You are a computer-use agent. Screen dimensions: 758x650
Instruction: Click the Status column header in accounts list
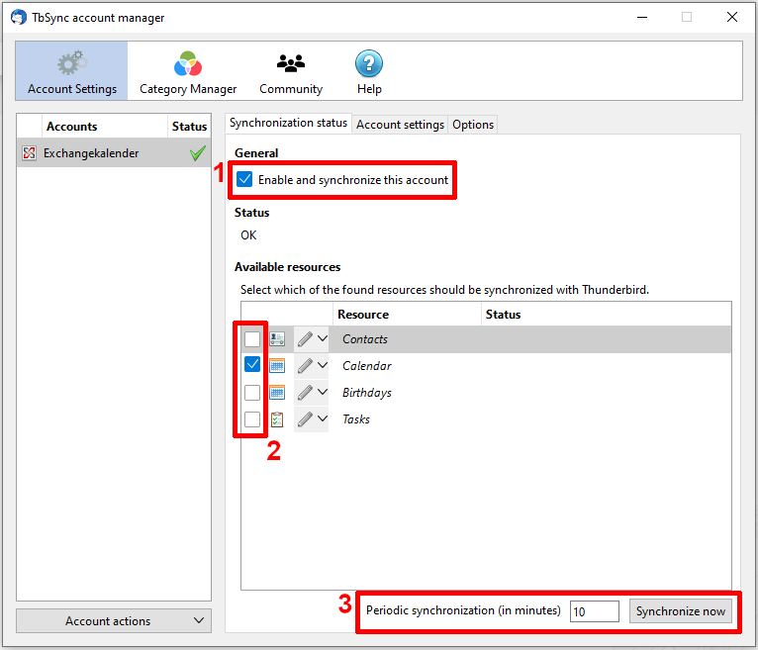190,127
